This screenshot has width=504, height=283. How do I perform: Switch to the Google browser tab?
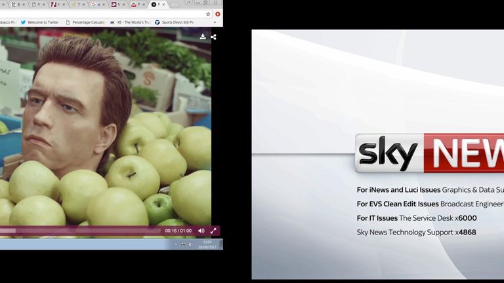pos(97,5)
